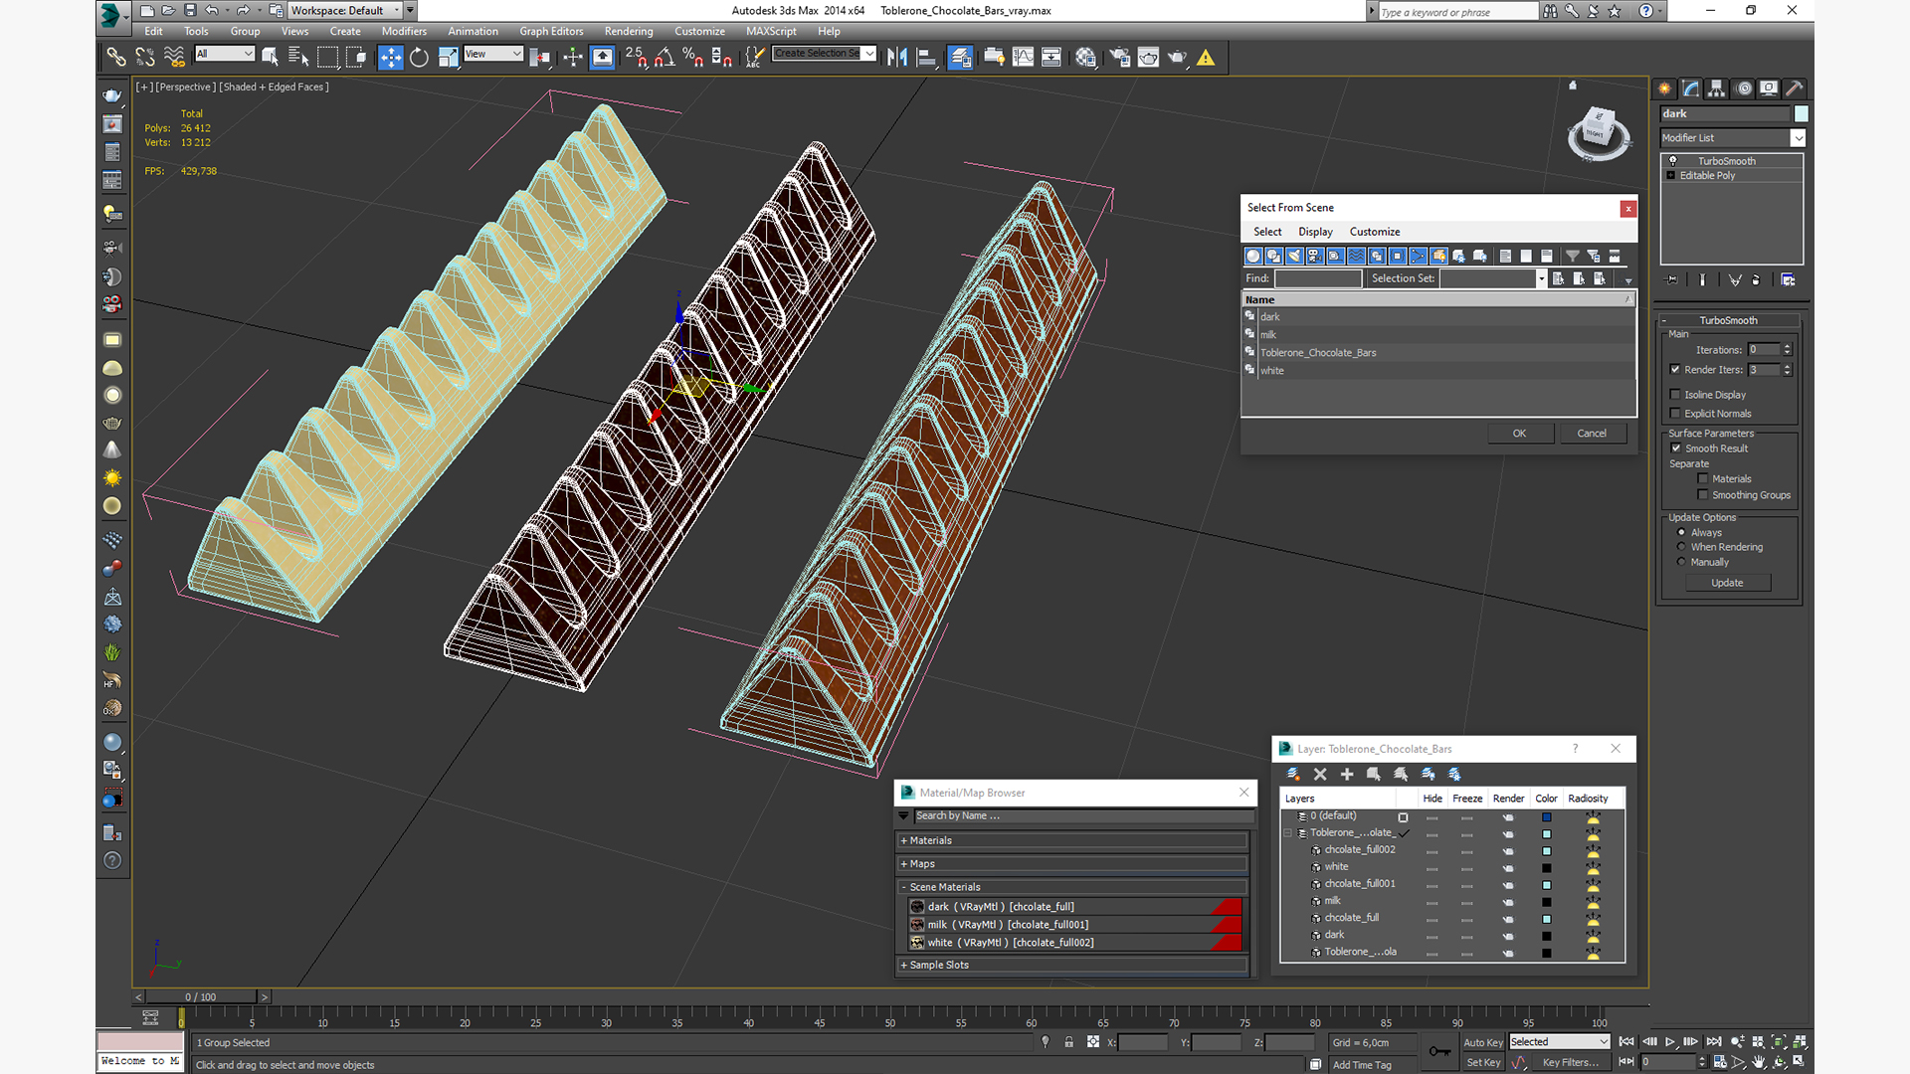Open reference coordinate system View dropdown
The width and height of the screenshot is (1910, 1074).
tap(493, 54)
